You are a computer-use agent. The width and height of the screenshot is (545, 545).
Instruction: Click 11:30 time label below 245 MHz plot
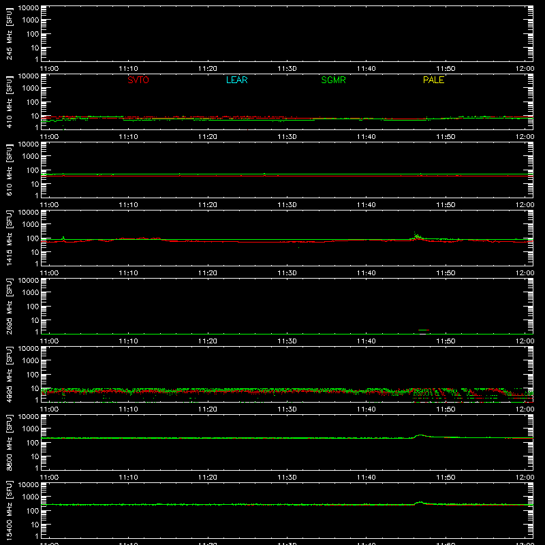pos(287,69)
